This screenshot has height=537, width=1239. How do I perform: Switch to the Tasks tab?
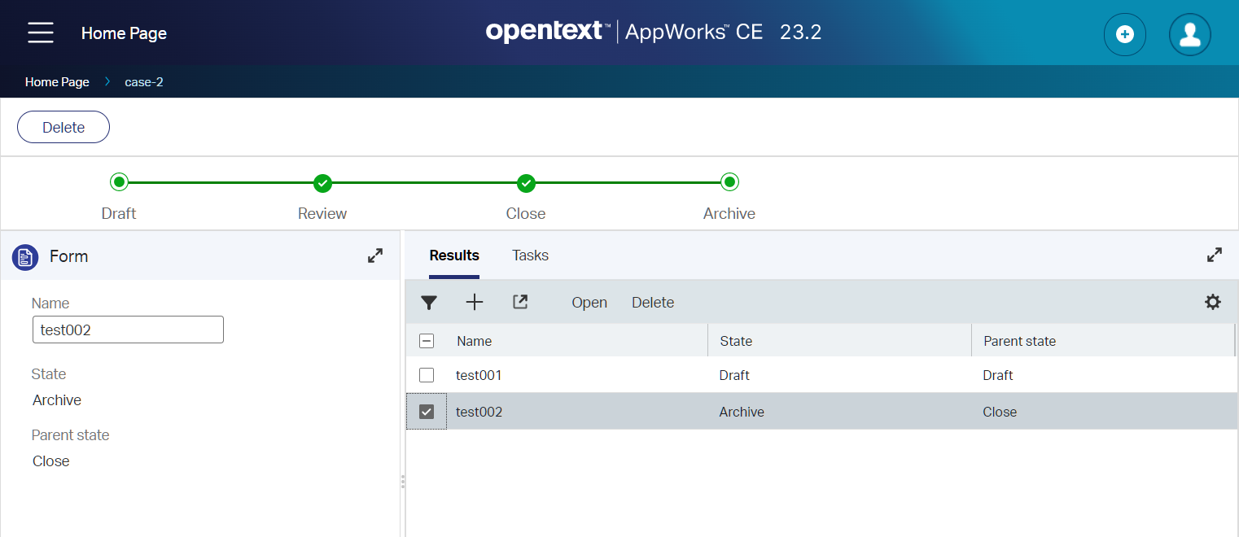click(x=530, y=255)
